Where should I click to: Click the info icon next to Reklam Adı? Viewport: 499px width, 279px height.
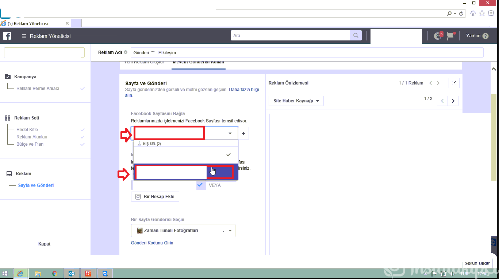pos(126,52)
